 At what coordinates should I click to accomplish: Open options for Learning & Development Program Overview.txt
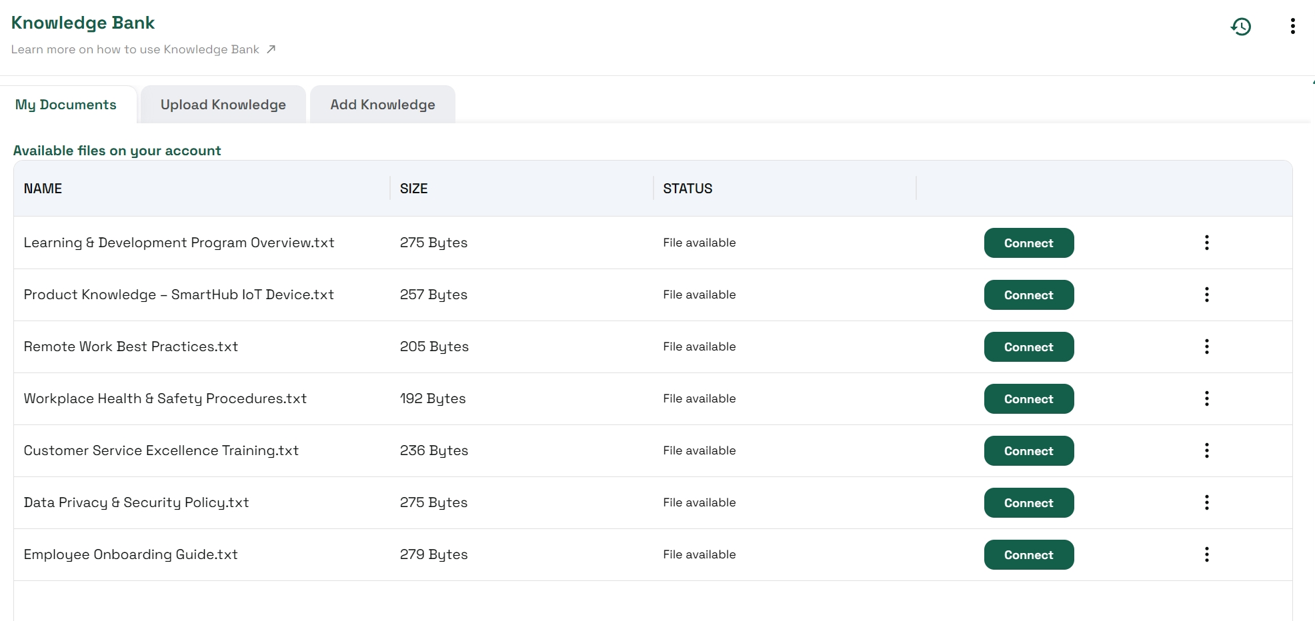point(1206,243)
